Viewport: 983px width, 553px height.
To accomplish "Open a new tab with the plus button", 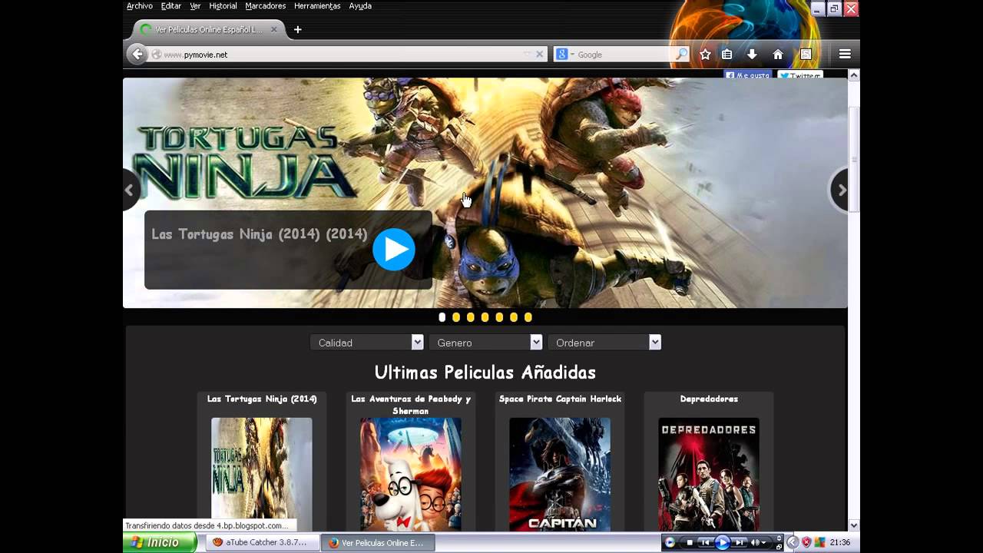I will coord(297,30).
